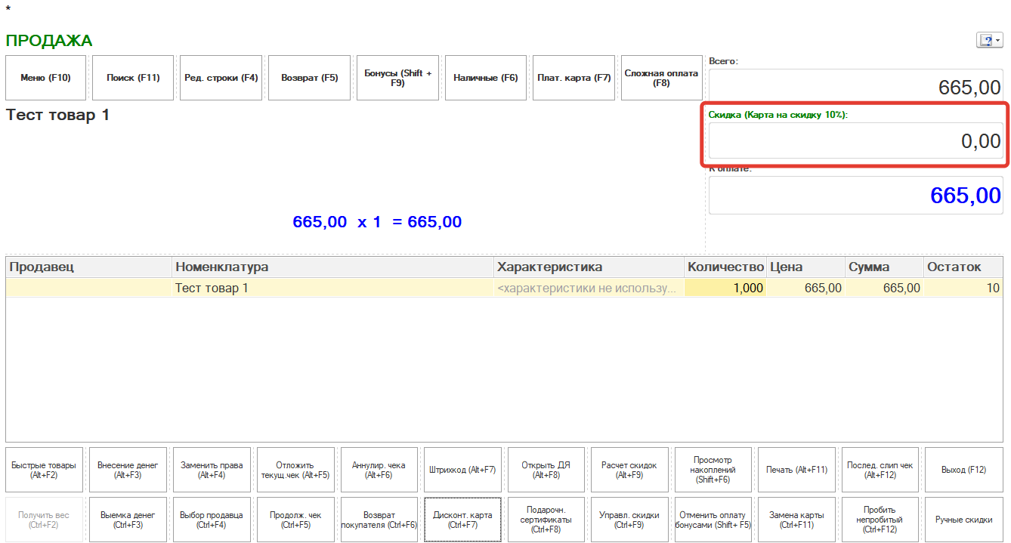
Task: Open Меню (F10) button
Action: [x=45, y=78]
